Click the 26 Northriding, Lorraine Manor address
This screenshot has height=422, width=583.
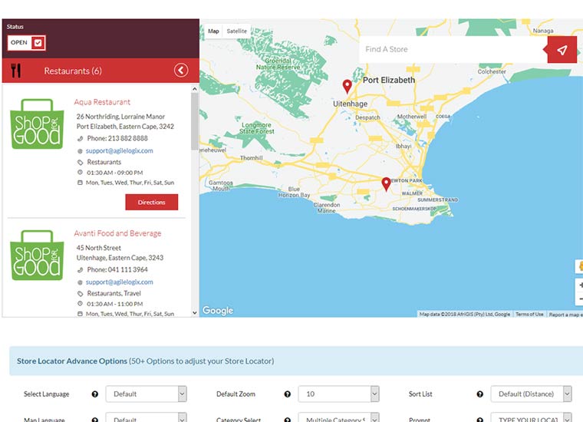pyautogui.click(x=120, y=117)
